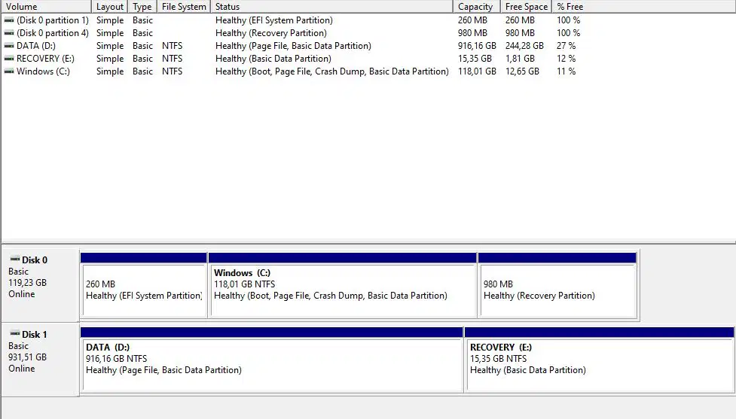Click the 118,01 GB capacity cell in list
The image size is (736, 419).
click(477, 71)
